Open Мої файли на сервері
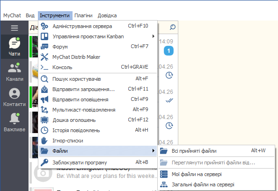This screenshot has width=278, height=191. [x=216, y=174]
